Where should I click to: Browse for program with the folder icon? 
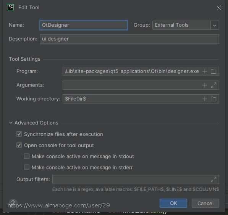click(213, 71)
